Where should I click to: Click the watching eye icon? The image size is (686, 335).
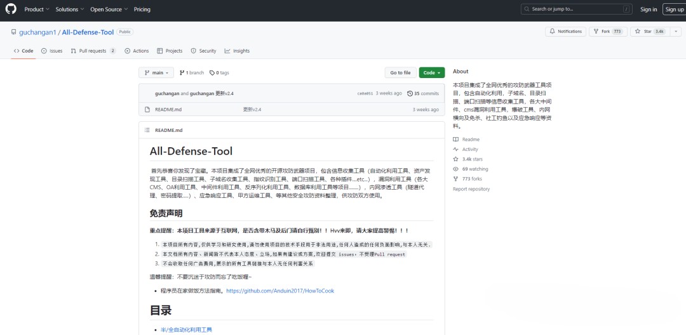click(x=455, y=169)
